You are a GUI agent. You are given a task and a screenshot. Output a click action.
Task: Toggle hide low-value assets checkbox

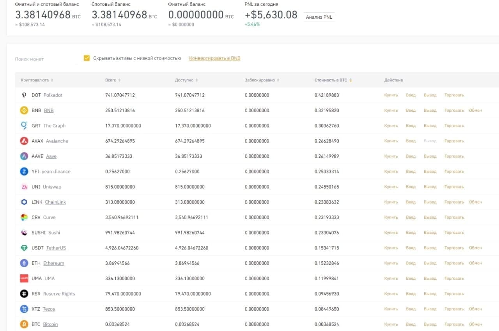(87, 58)
